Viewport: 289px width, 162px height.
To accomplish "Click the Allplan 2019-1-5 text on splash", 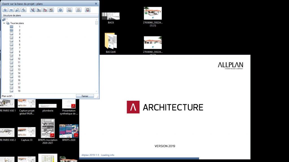I will click(x=90, y=155).
